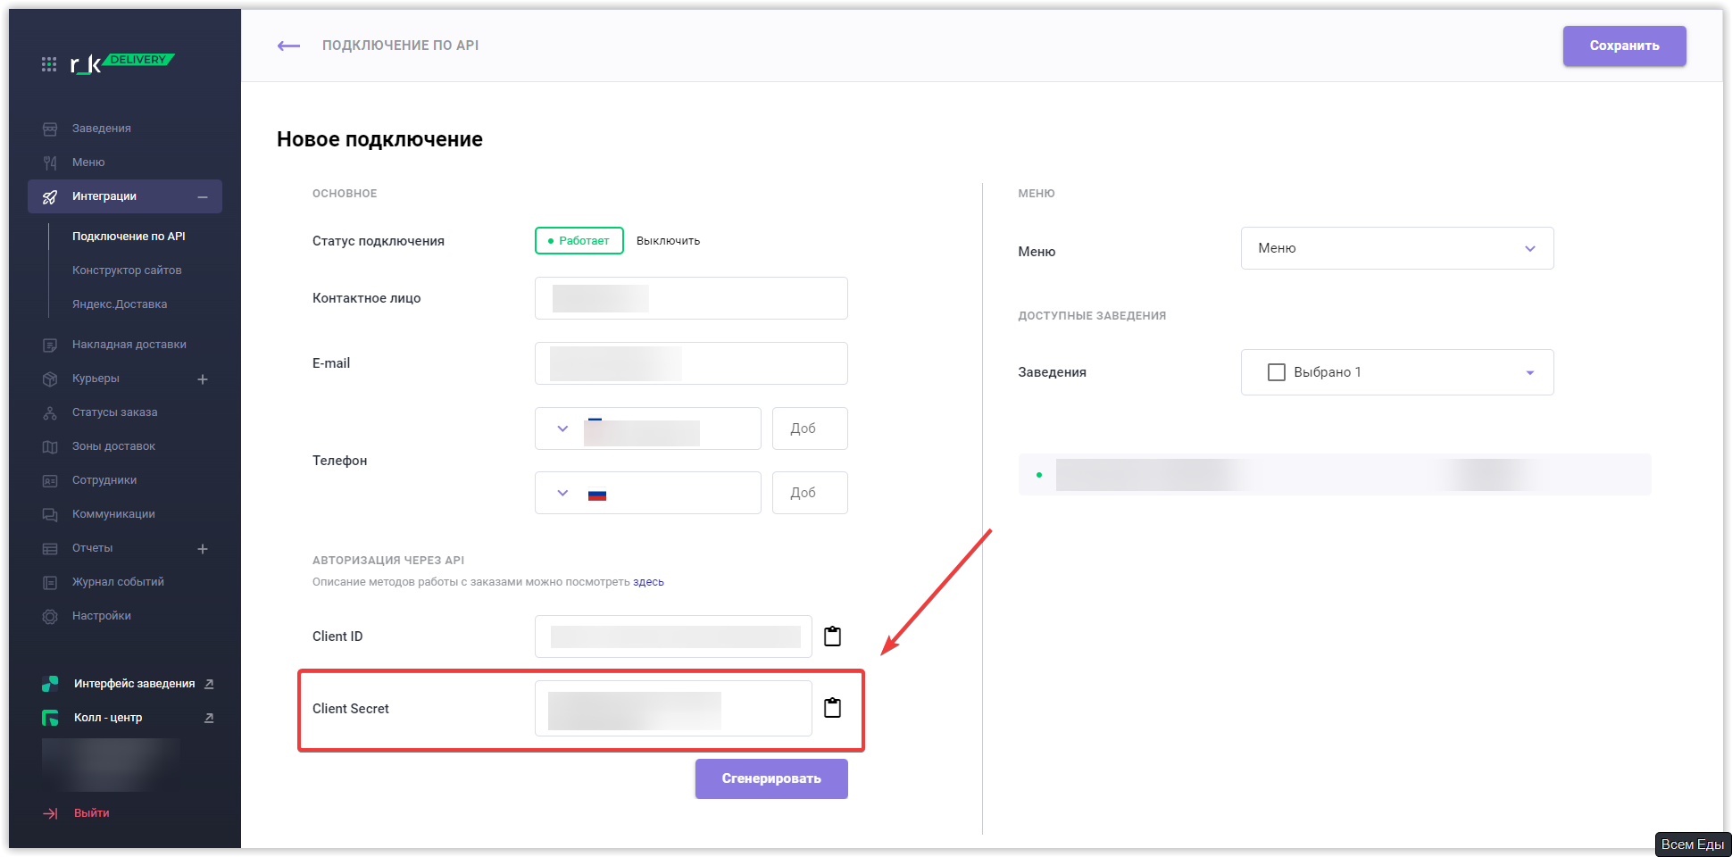Go to Зоны доставок in sidebar
Screen dimensions: 1732x857
(113, 446)
